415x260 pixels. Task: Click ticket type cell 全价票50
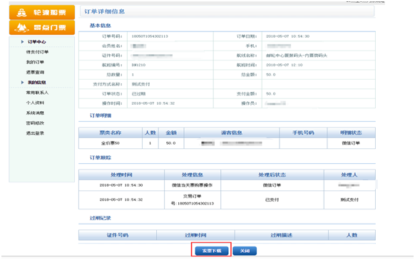tap(111, 143)
